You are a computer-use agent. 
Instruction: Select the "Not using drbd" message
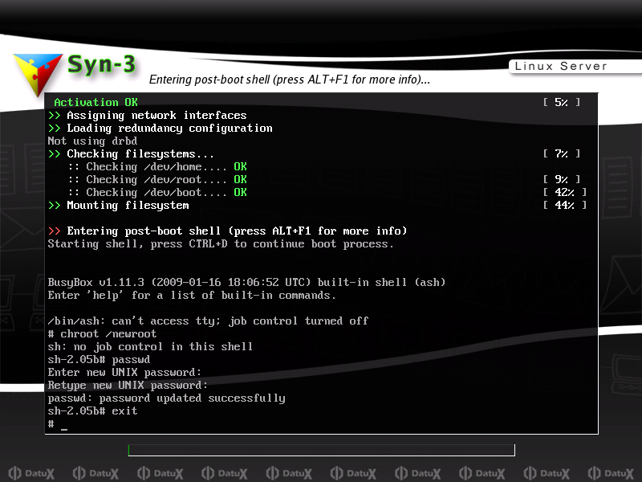pos(92,141)
